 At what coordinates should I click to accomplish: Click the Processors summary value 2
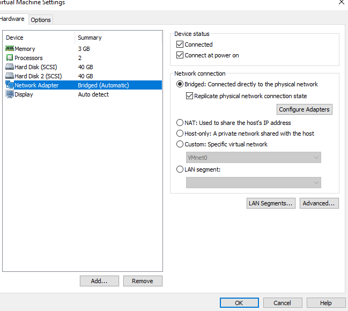pos(80,58)
